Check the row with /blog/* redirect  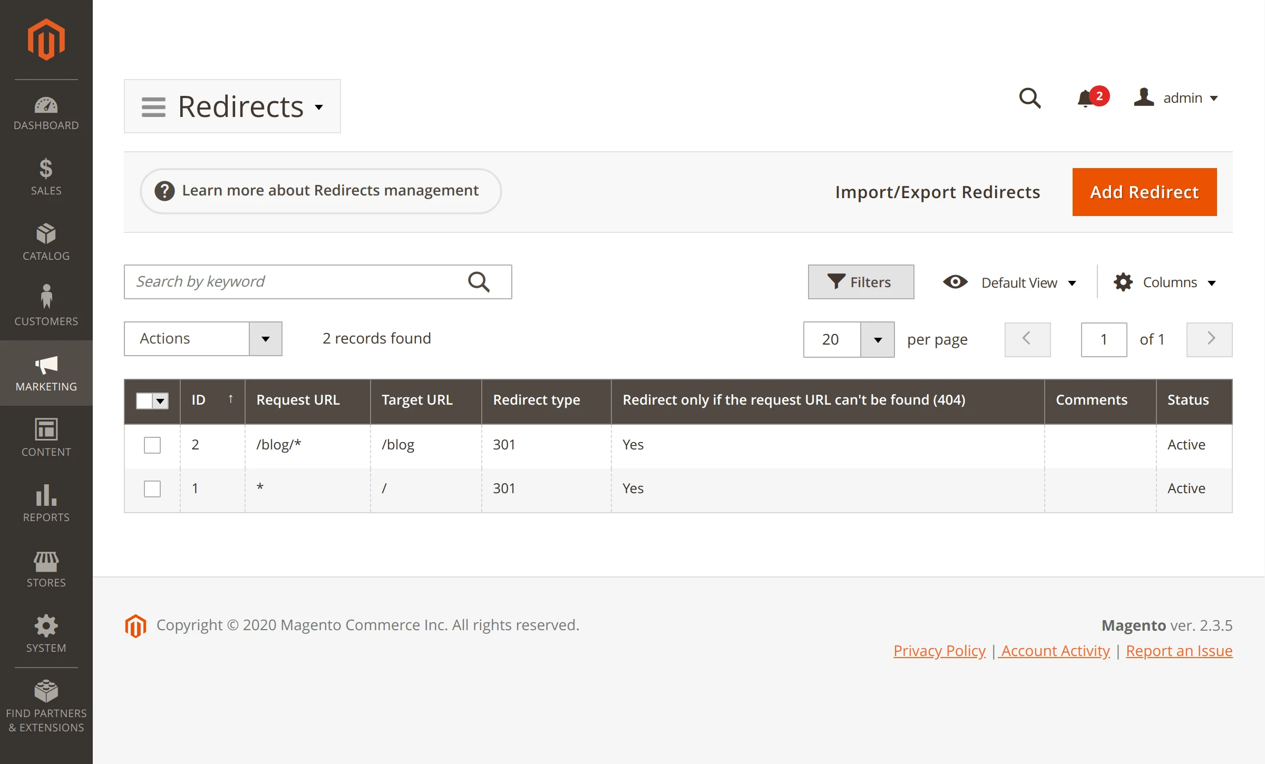coord(152,445)
